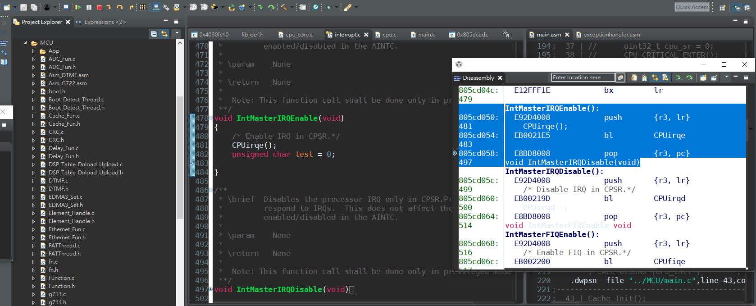Click the Home icon in Disassembly toolbar
Viewport: 756px width, 306px height.
[x=644, y=78]
